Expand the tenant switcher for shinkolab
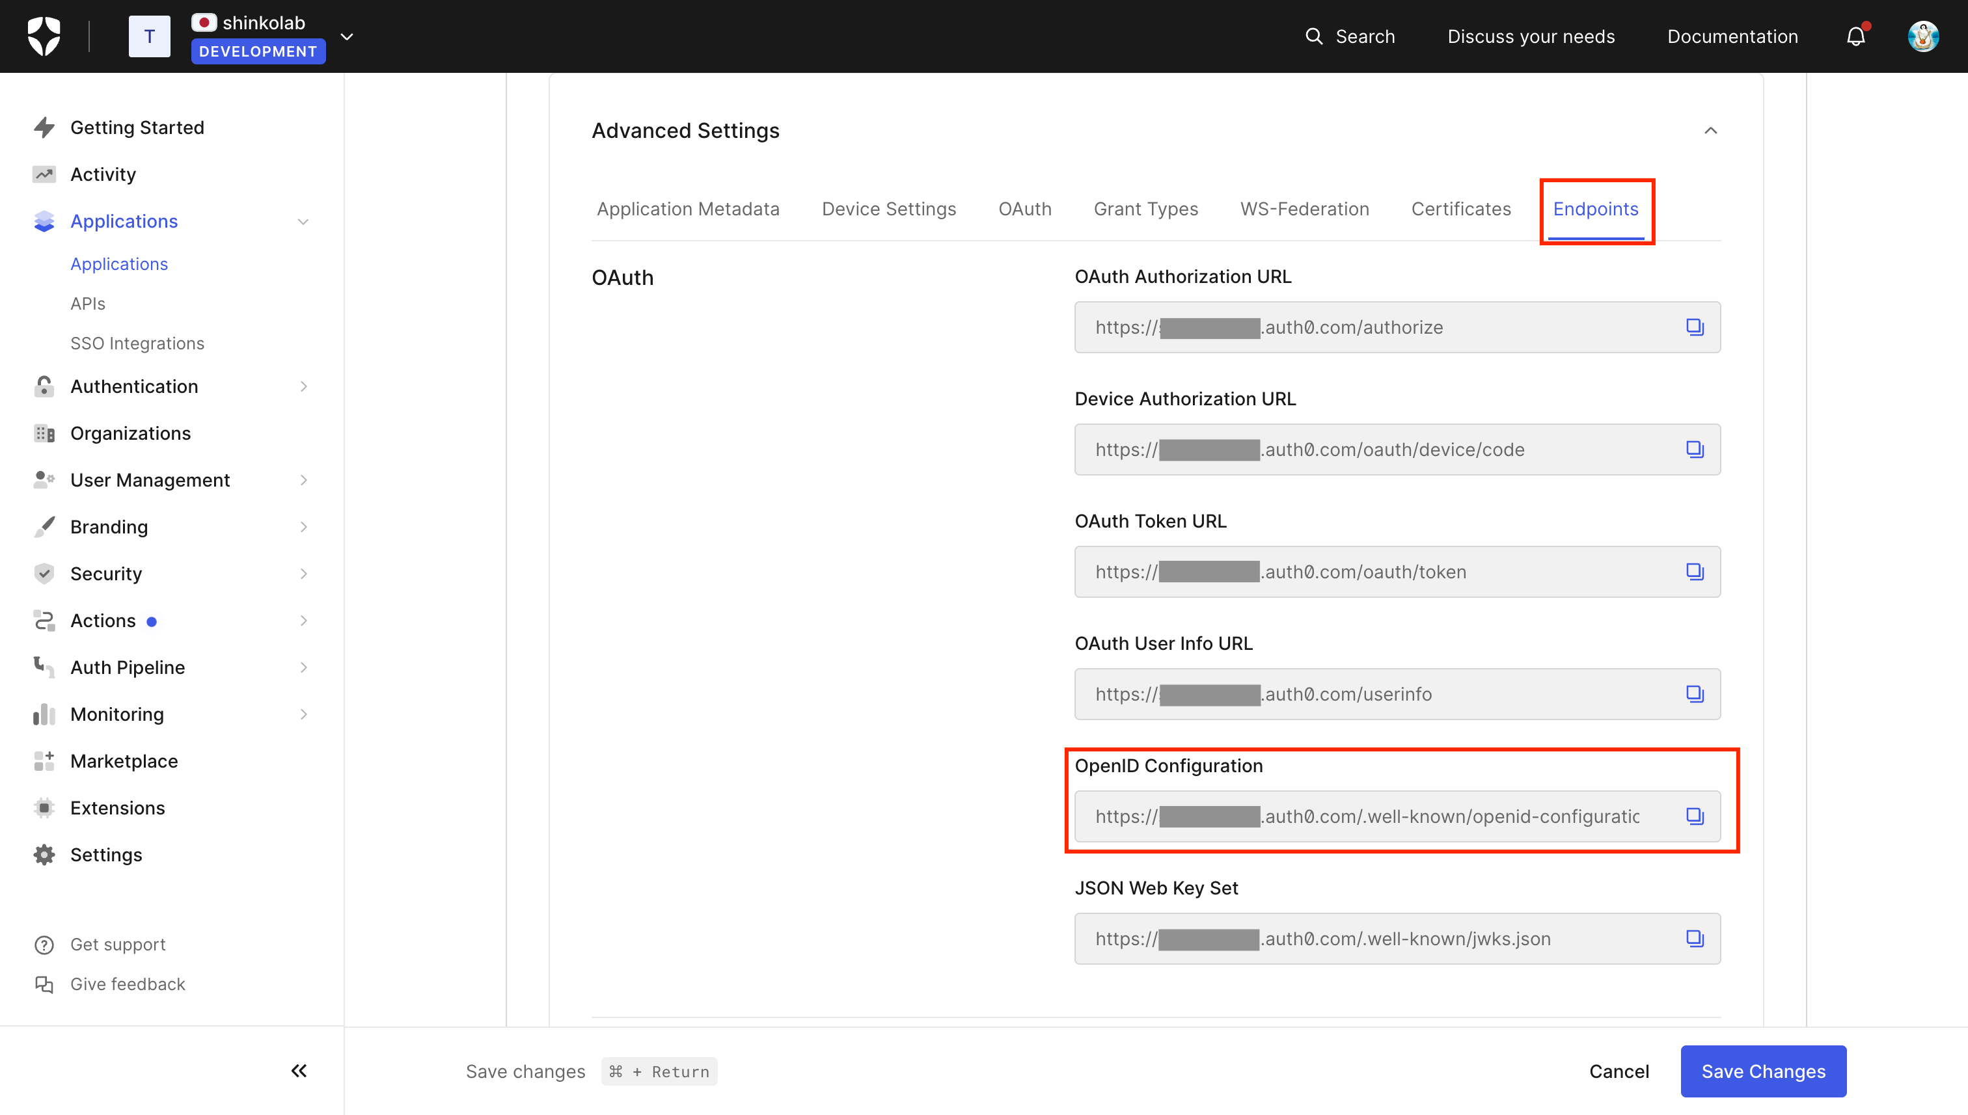The width and height of the screenshot is (1968, 1115). pos(346,36)
